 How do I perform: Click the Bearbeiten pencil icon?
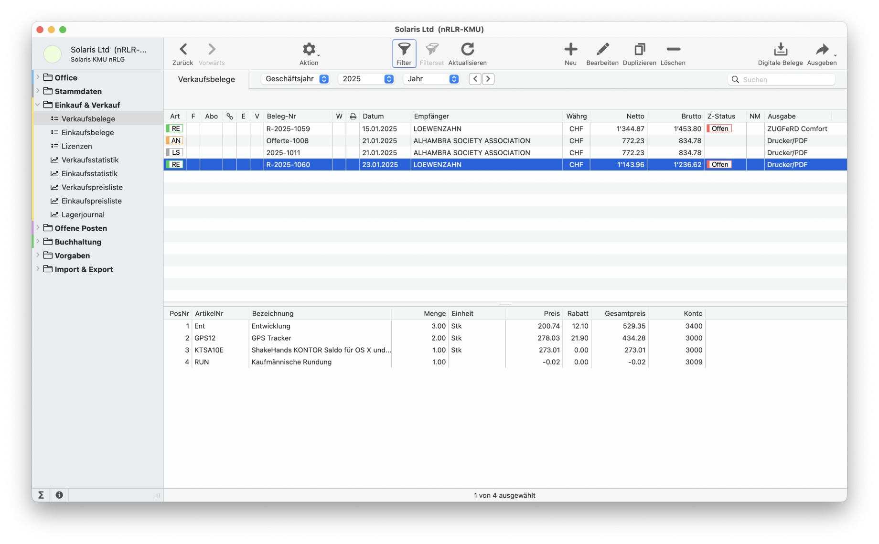point(602,50)
